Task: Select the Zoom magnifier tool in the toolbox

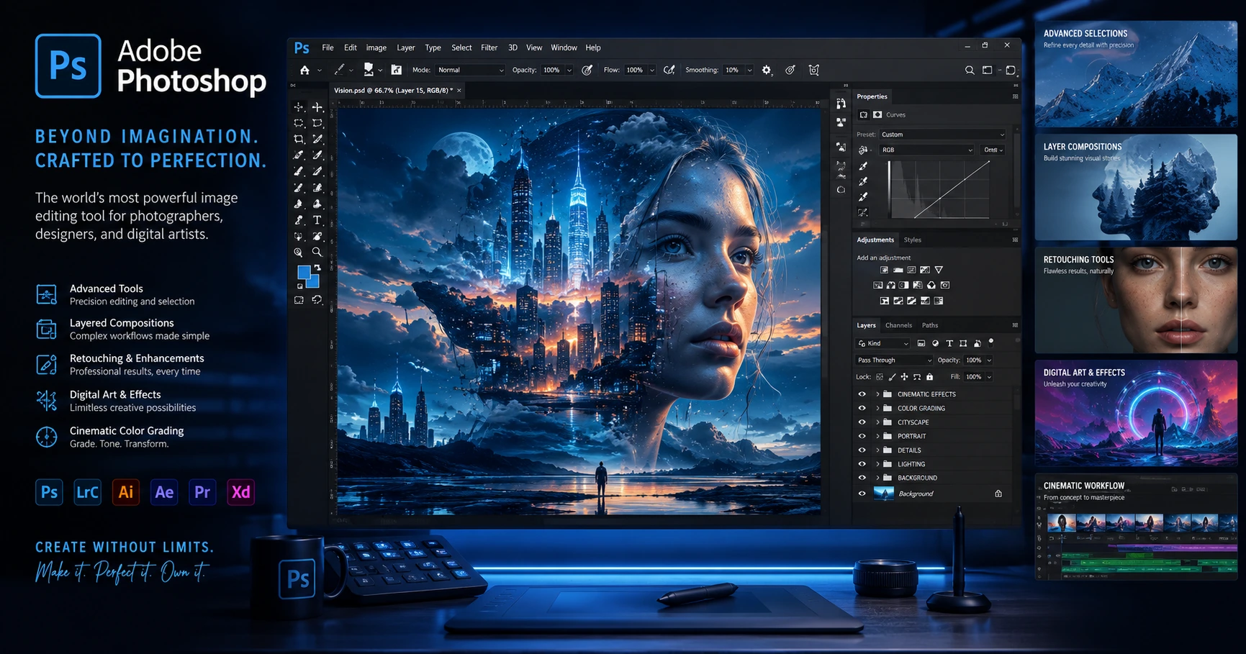Action: coord(317,253)
